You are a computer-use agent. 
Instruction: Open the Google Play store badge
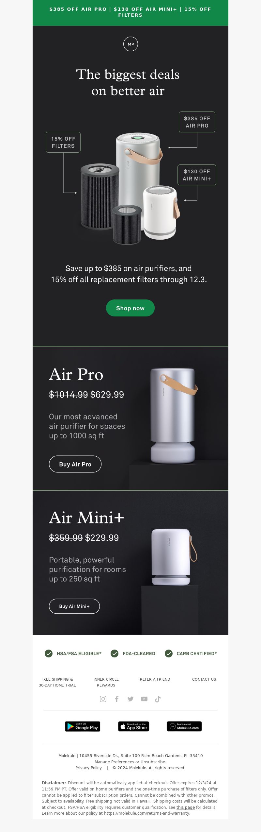click(x=83, y=726)
